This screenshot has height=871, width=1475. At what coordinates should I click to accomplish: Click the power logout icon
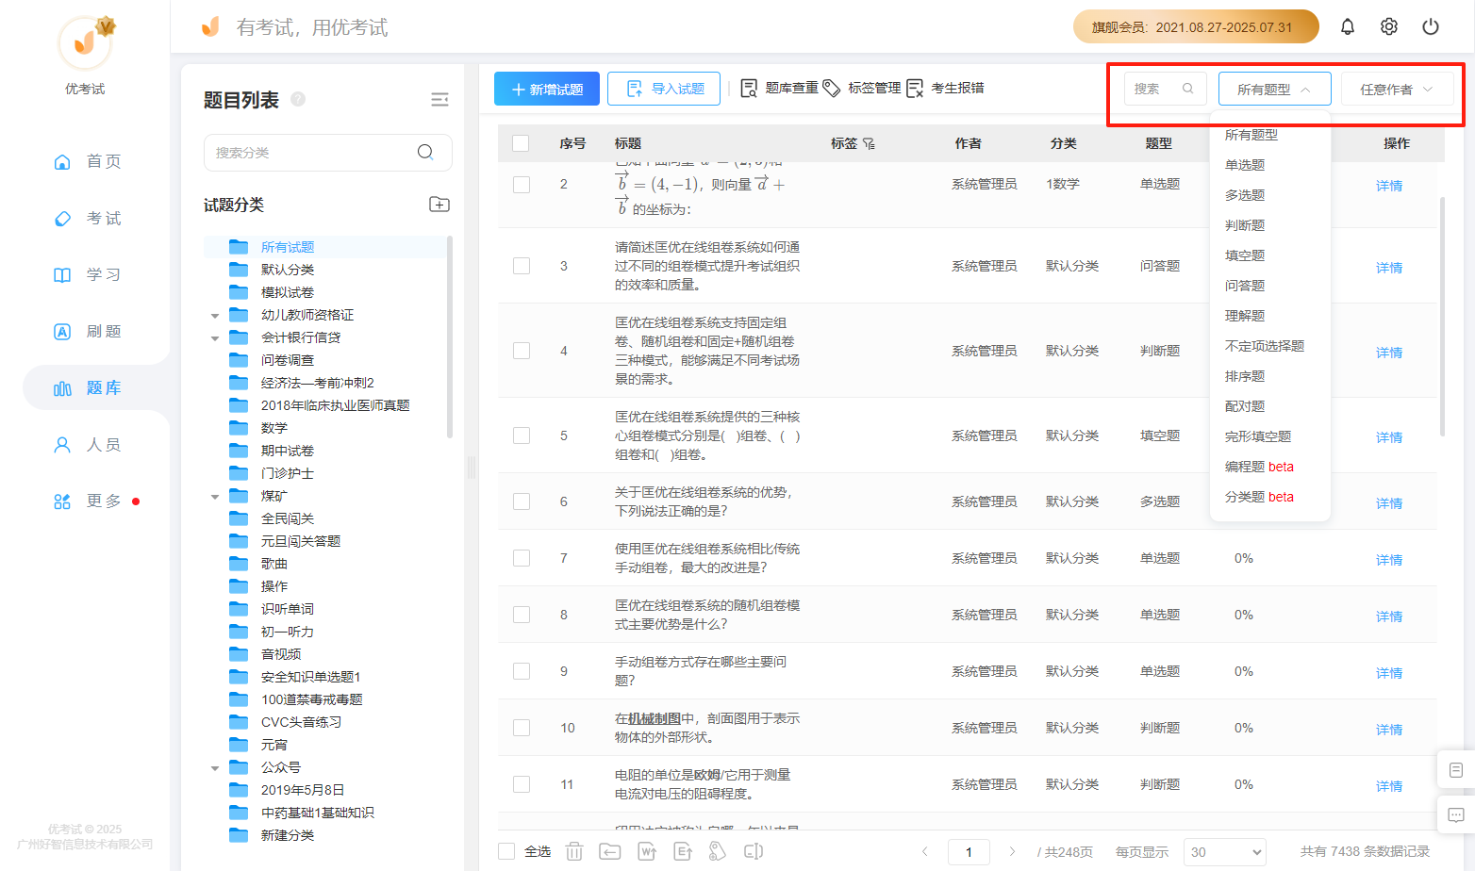pos(1431,26)
